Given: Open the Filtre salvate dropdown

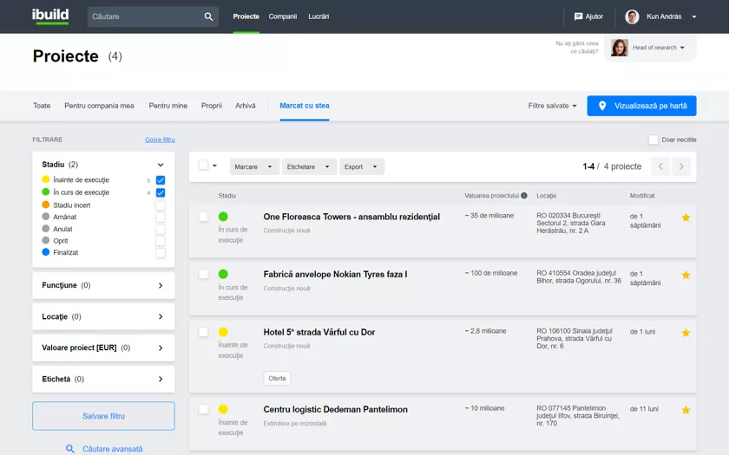Looking at the screenshot, I should (553, 106).
